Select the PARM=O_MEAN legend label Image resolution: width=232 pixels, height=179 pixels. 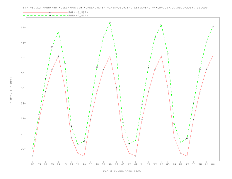78,12
